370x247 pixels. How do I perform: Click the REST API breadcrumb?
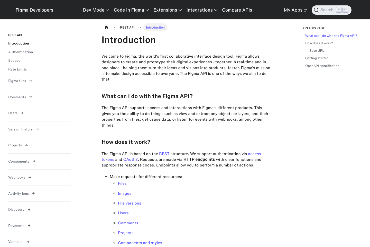(x=127, y=27)
